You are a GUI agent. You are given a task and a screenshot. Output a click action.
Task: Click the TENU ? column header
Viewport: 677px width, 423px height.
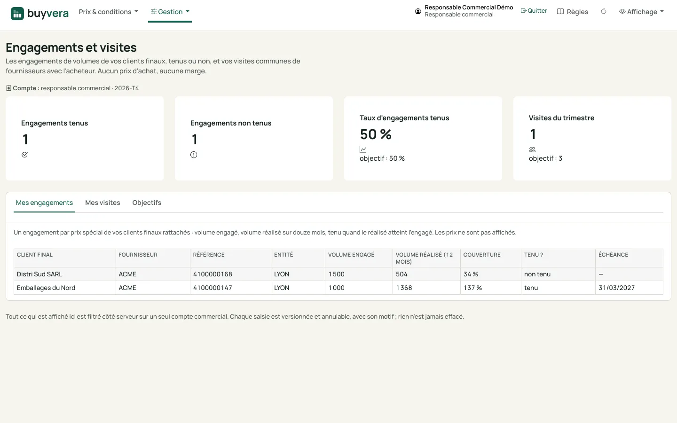(x=558, y=258)
